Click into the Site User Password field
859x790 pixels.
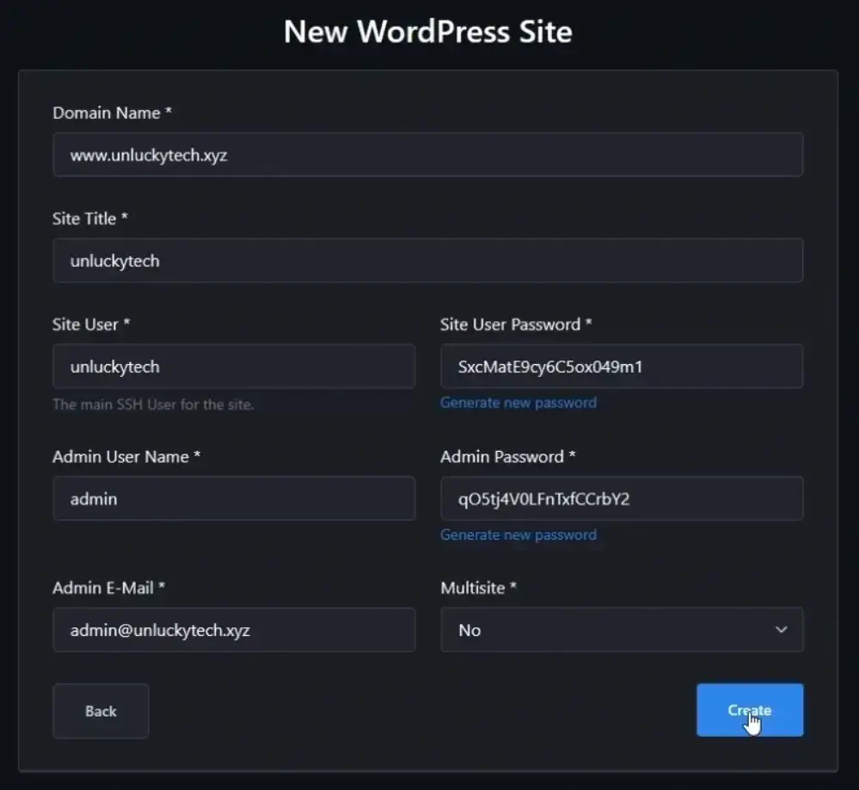coord(621,367)
